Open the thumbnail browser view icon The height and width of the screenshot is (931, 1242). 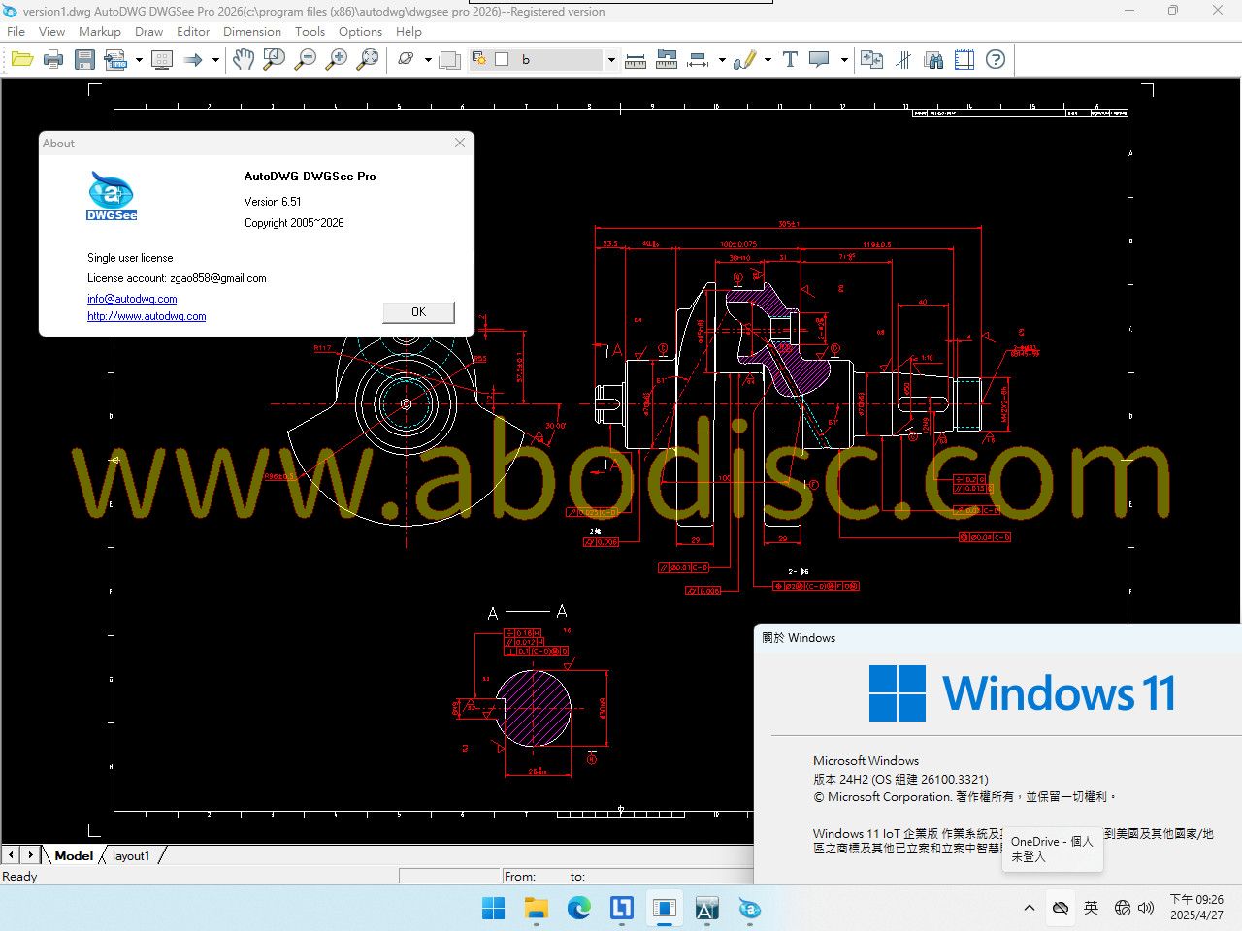pyautogui.click(x=162, y=60)
